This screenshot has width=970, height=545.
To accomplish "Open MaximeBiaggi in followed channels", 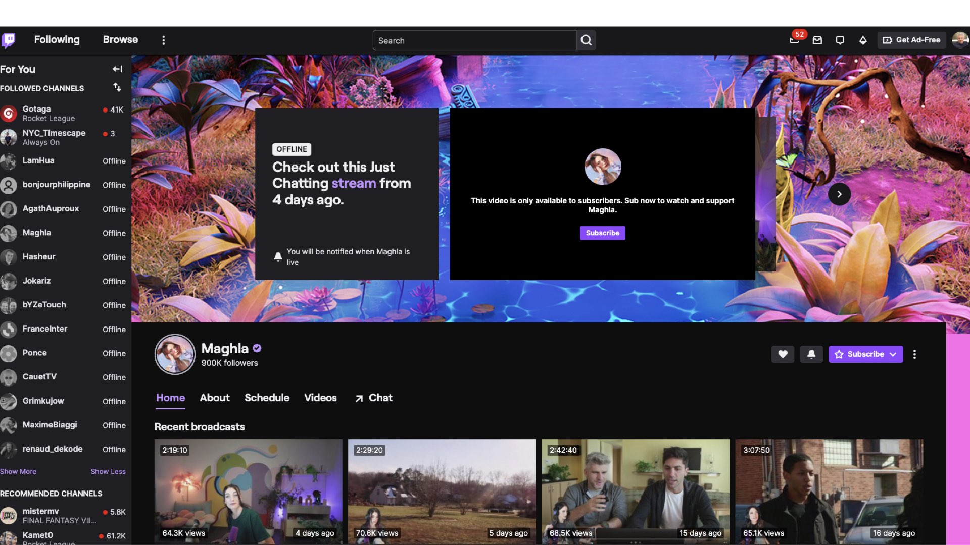I will pos(63,425).
